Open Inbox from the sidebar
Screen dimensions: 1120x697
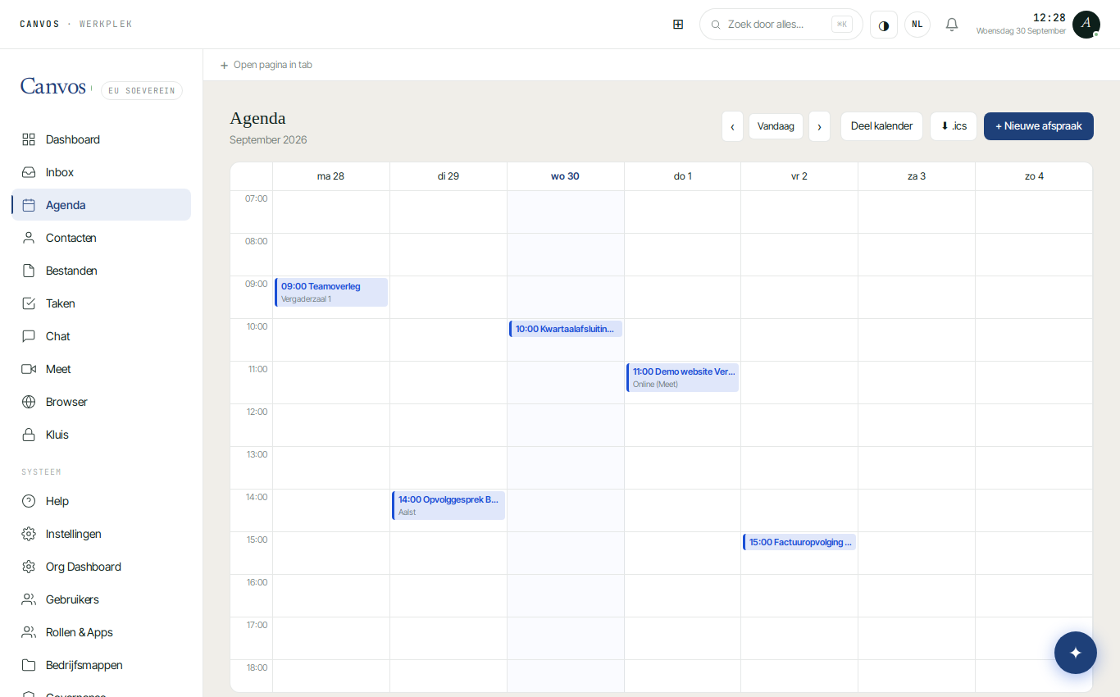click(102, 172)
